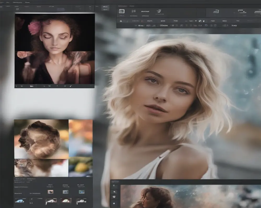Click the small pink-framed camera icon

coord(50,192)
